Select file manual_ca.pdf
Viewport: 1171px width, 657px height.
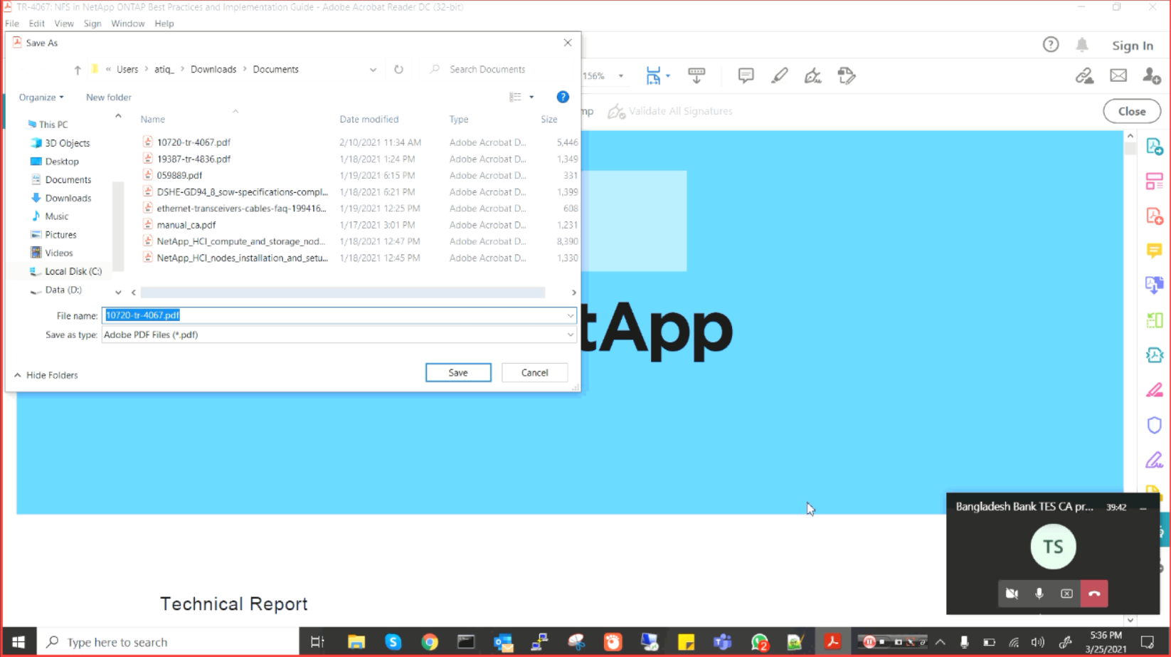tap(186, 225)
